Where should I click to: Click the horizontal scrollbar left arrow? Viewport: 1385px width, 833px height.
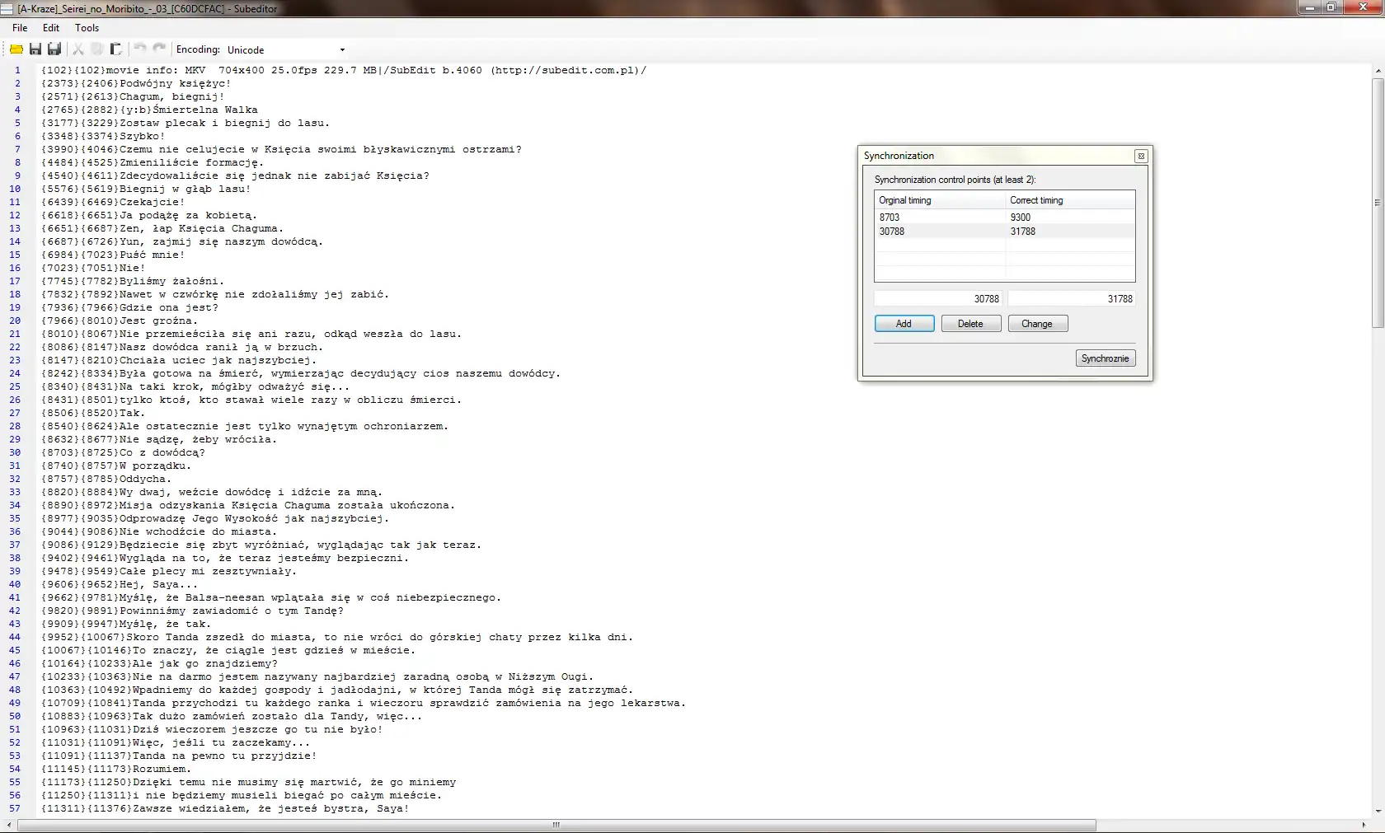pyautogui.click(x=9, y=825)
